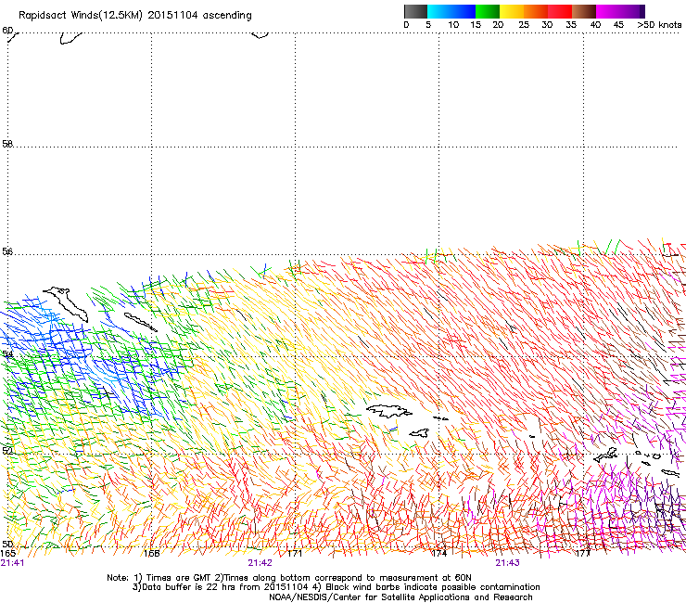Click the latitude label '56'

click(x=7, y=251)
